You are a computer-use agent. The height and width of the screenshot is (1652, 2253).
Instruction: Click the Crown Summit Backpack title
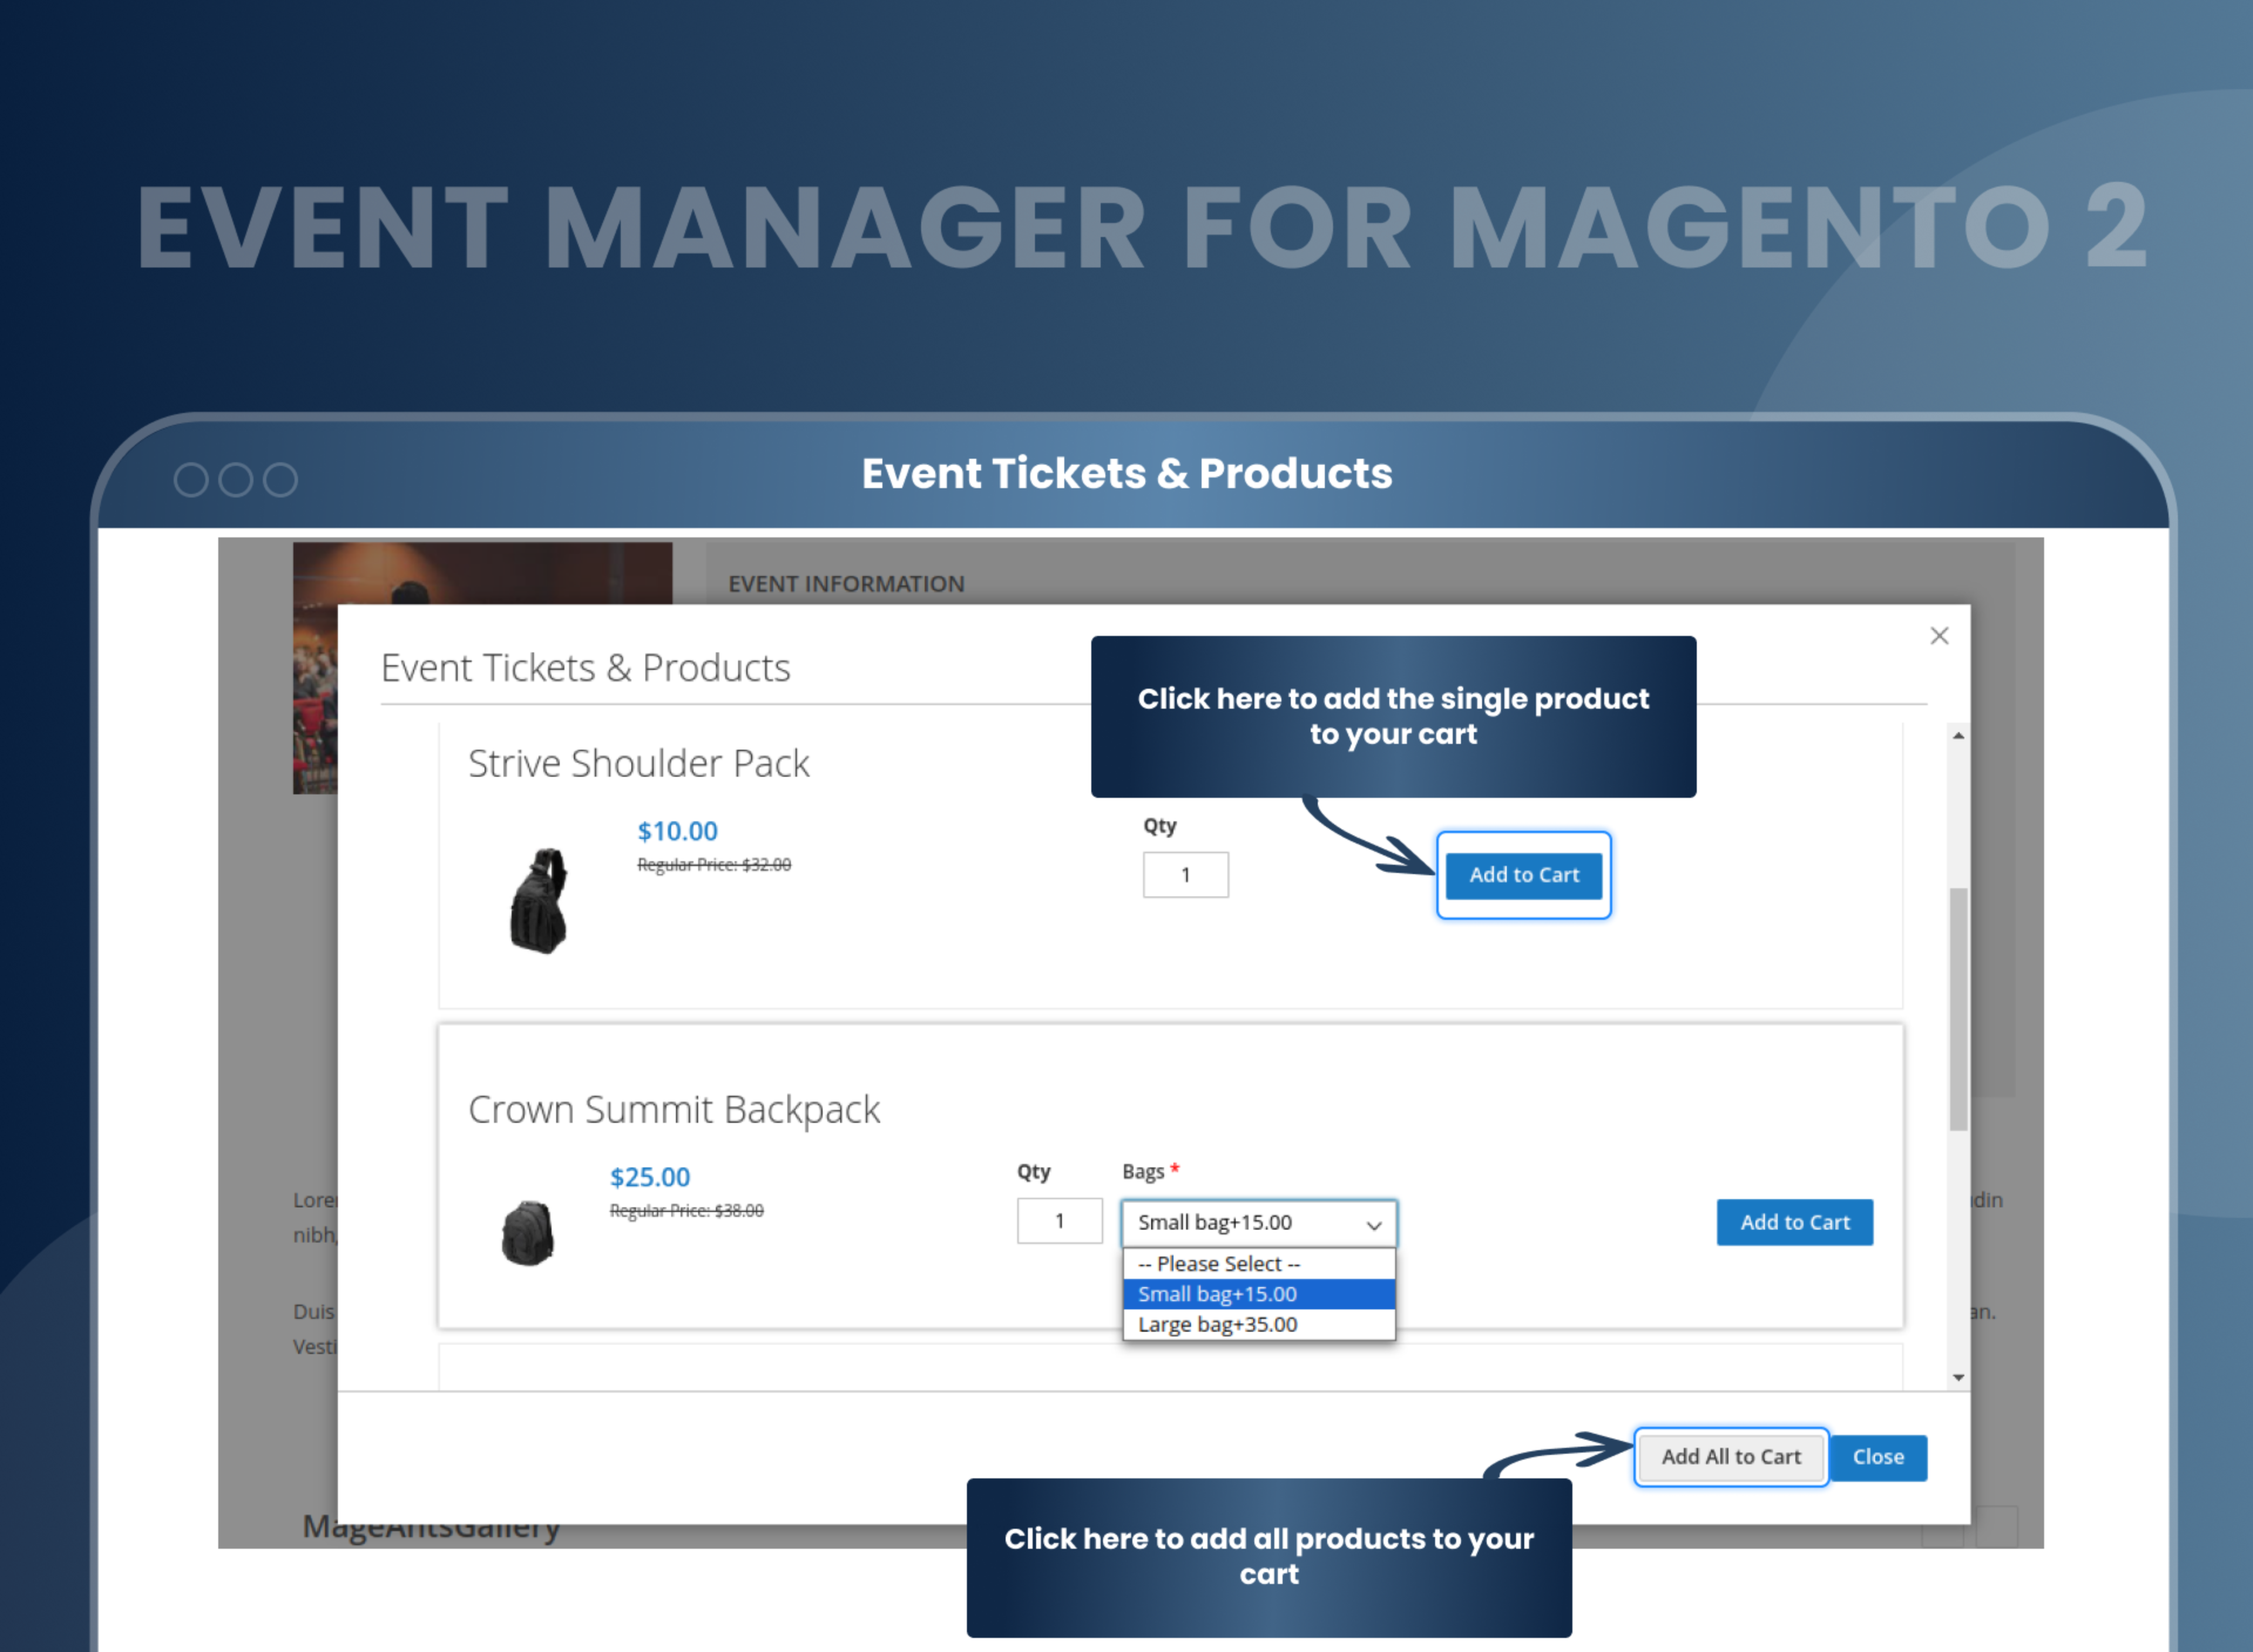coord(674,1110)
